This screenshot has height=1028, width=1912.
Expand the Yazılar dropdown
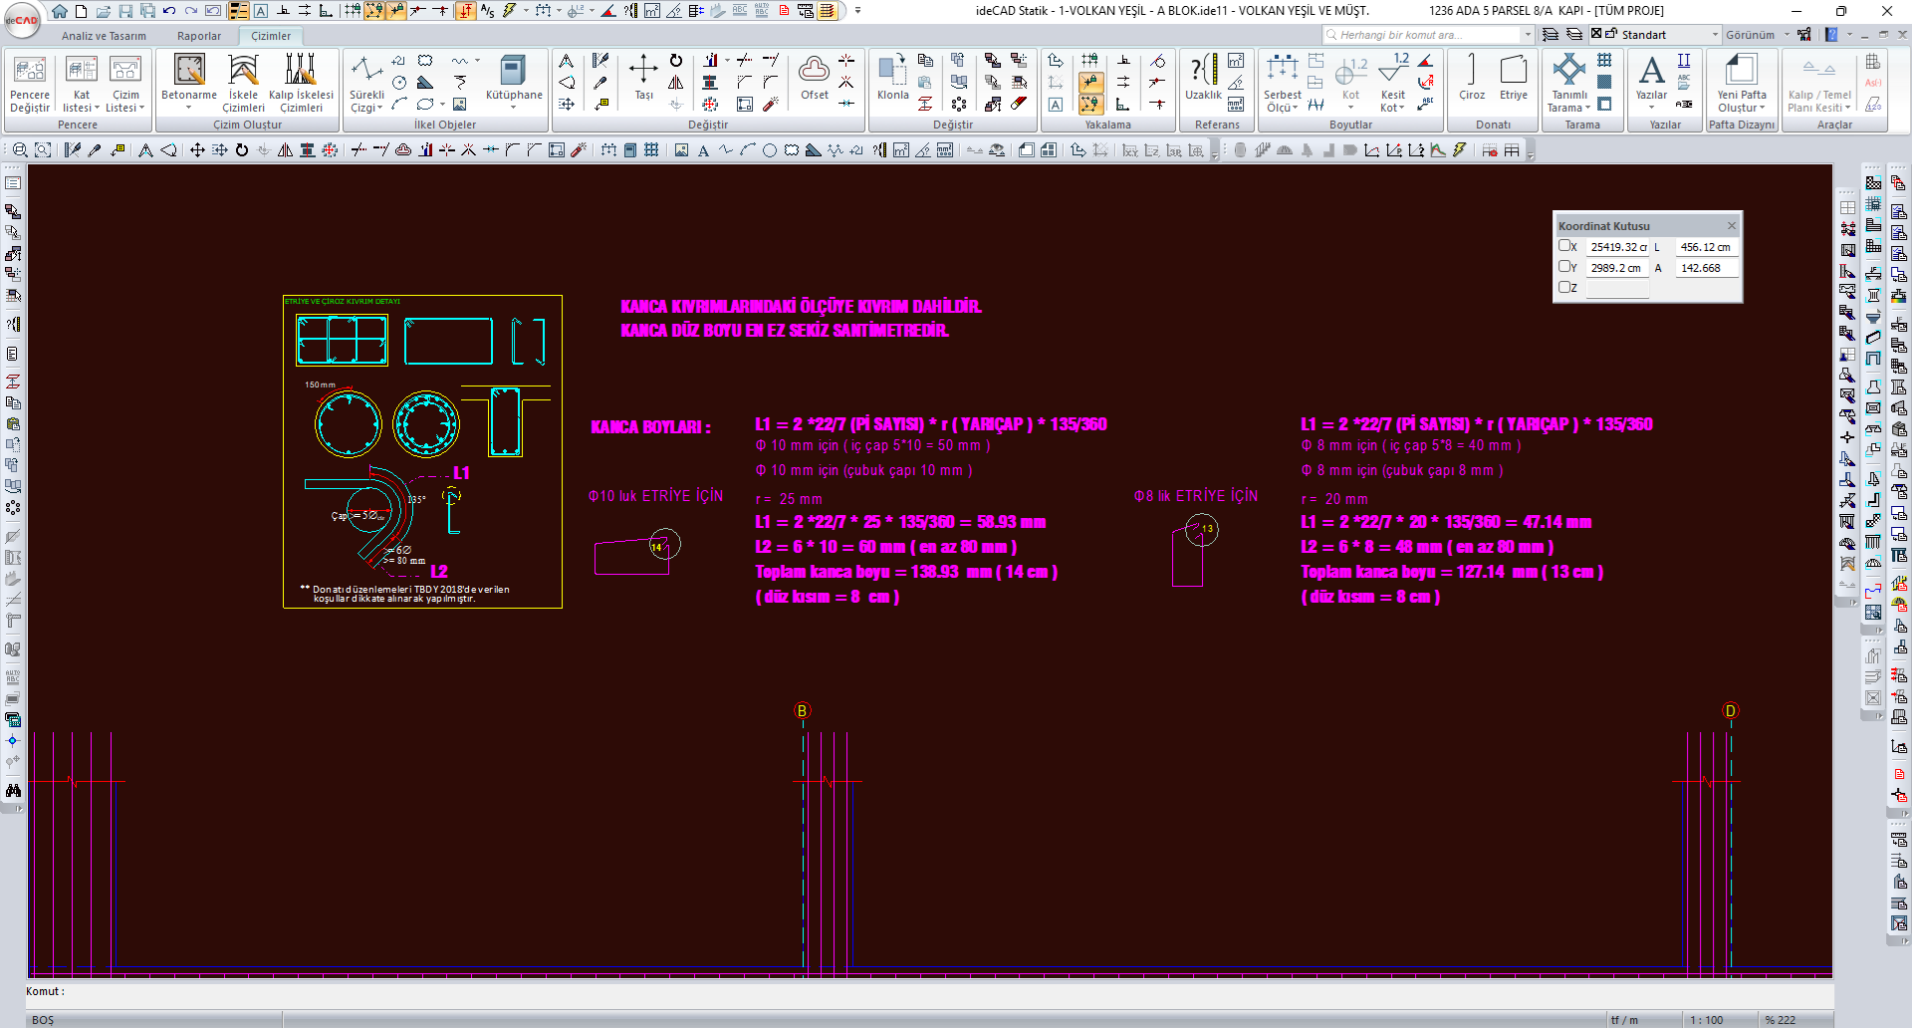[x=1651, y=108]
